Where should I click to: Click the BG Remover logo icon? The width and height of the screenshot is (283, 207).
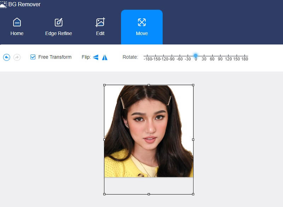[4, 4]
